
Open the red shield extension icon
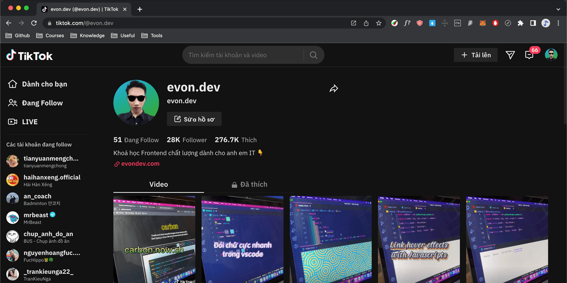pyautogui.click(x=420, y=23)
